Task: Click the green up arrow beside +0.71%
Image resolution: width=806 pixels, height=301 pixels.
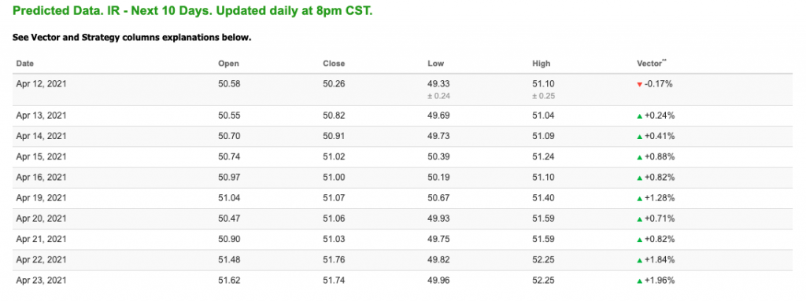Action: (x=639, y=219)
